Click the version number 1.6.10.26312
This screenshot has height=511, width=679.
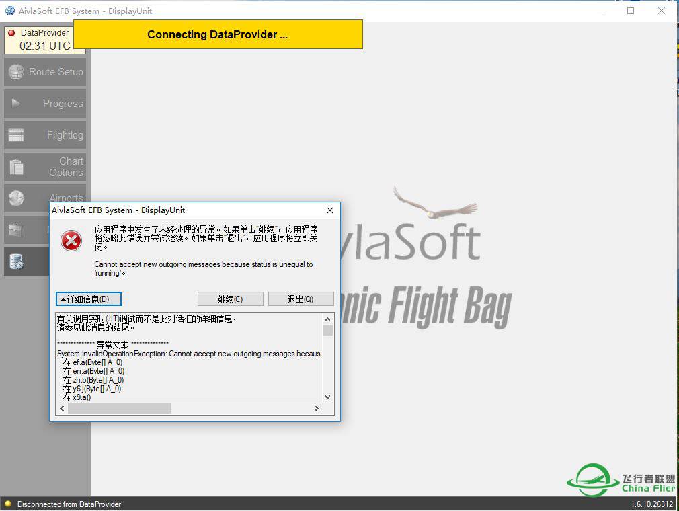651,504
